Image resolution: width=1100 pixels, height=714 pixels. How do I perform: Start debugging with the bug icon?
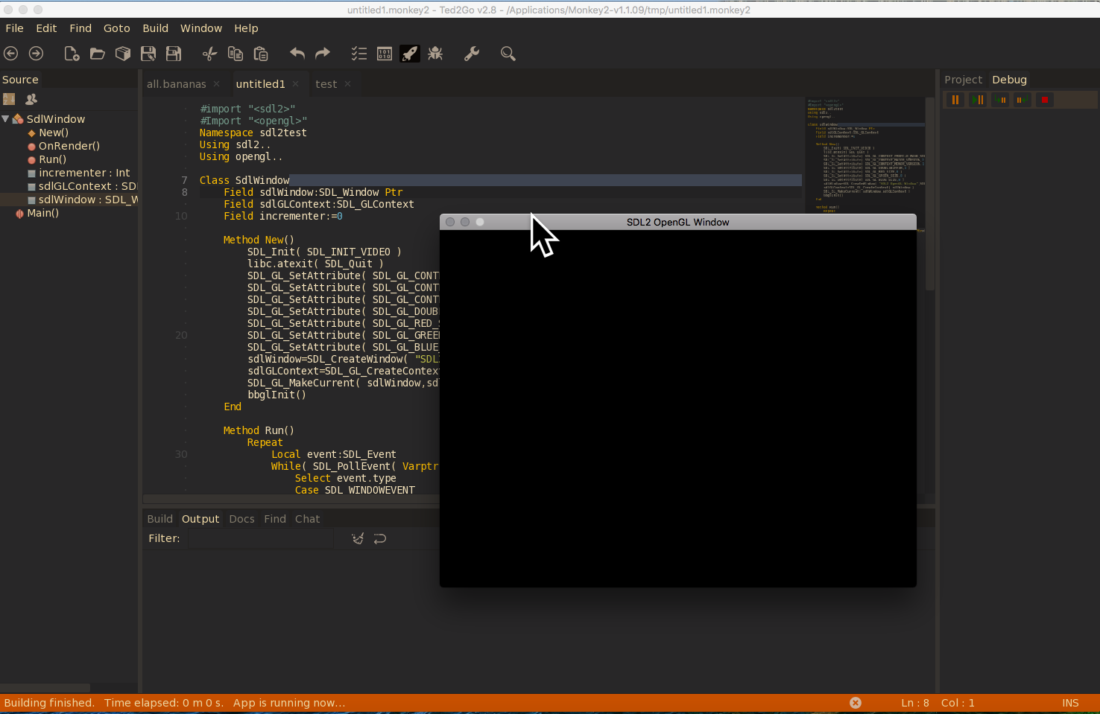click(435, 53)
